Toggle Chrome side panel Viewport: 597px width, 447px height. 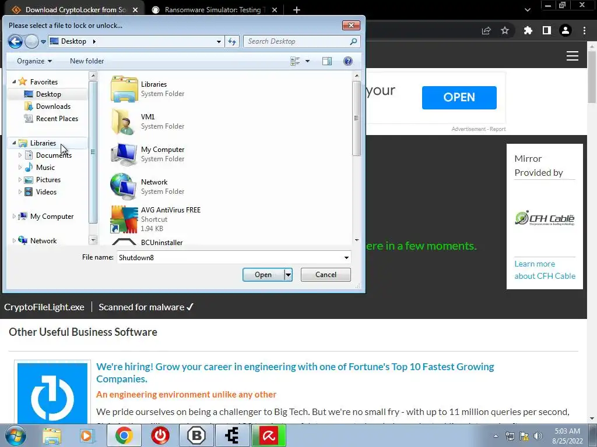(x=547, y=30)
